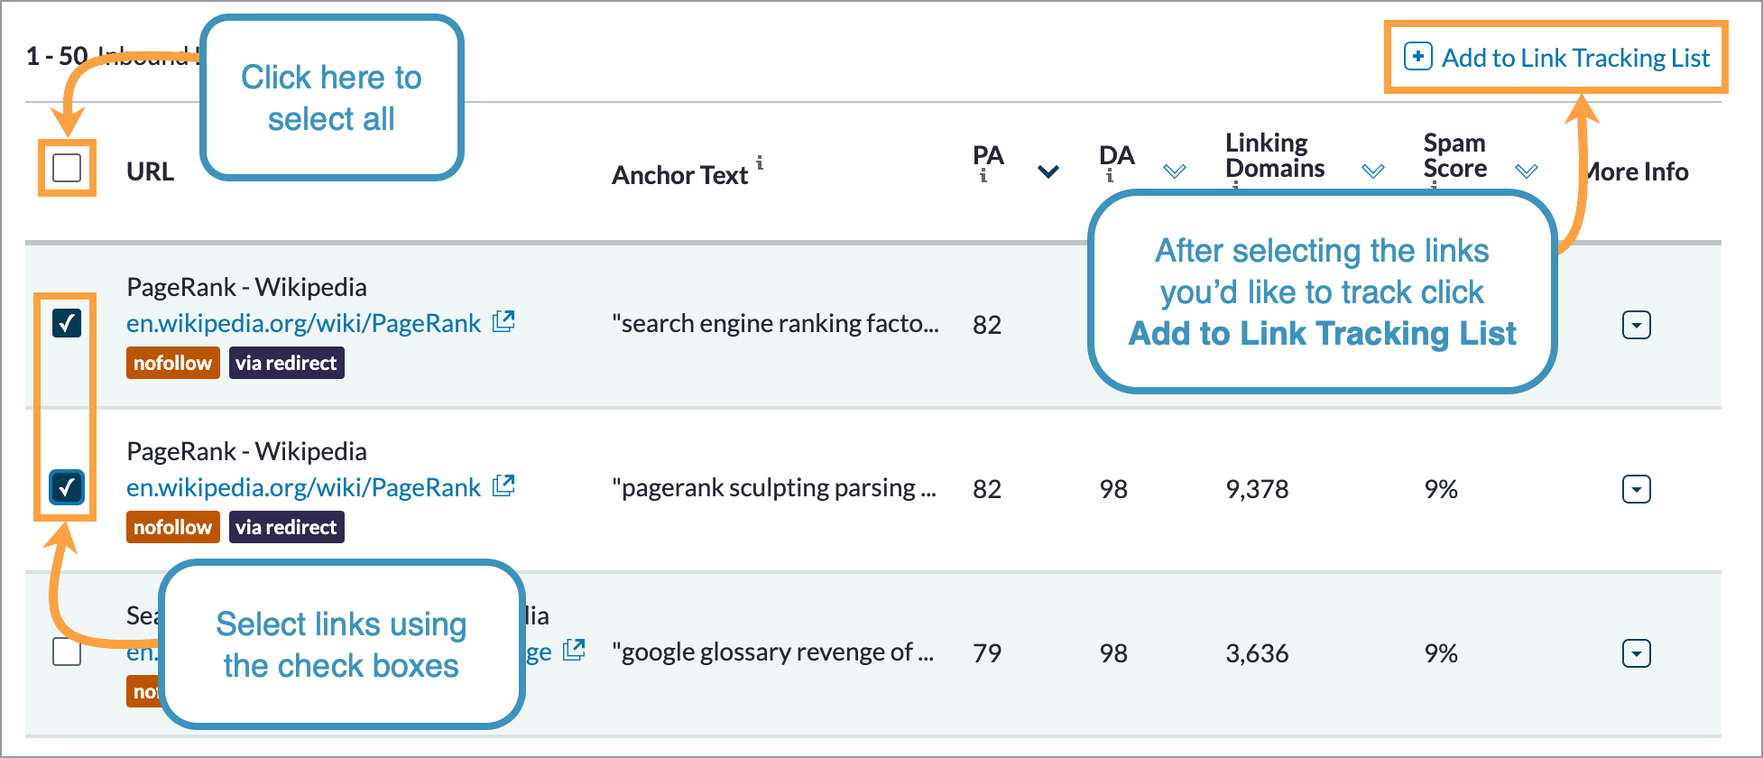The height and width of the screenshot is (758, 1763).
Task: Click Add to Link Tracking List
Action: 1576,57
